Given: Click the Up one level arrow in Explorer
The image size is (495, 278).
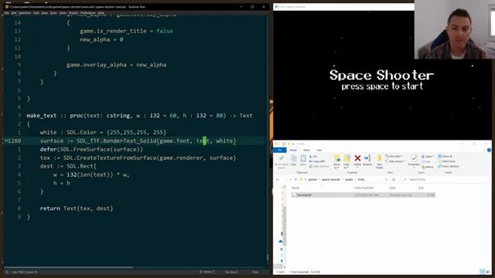Looking at the screenshot, I should click(x=295, y=179).
